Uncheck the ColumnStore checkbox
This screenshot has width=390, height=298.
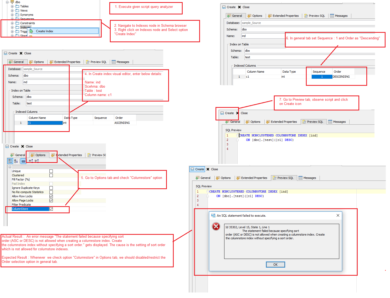pyautogui.click(x=51, y=209)
